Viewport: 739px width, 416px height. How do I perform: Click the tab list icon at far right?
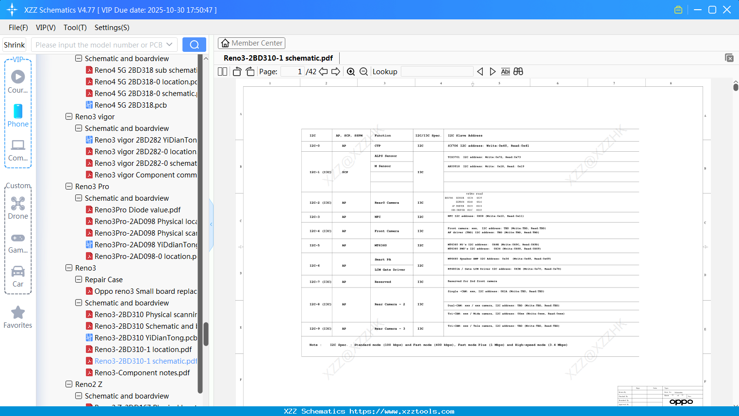[729, 58]
